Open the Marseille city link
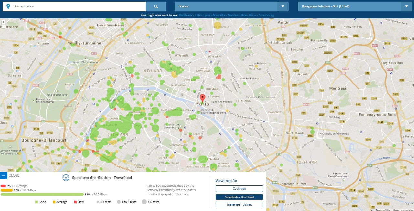Image resolution: width=414 pixels, height=211 pixels. 219,15
